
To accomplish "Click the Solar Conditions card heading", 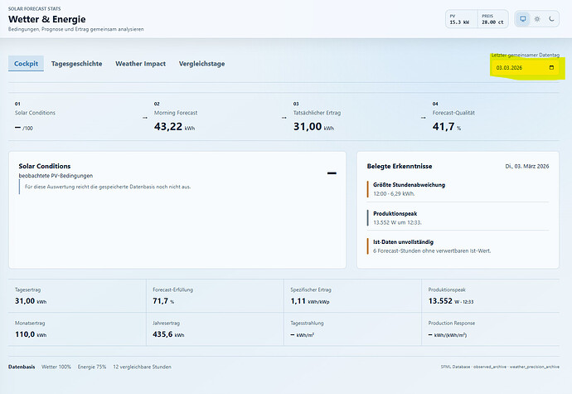I will click(x=45, y=166).
